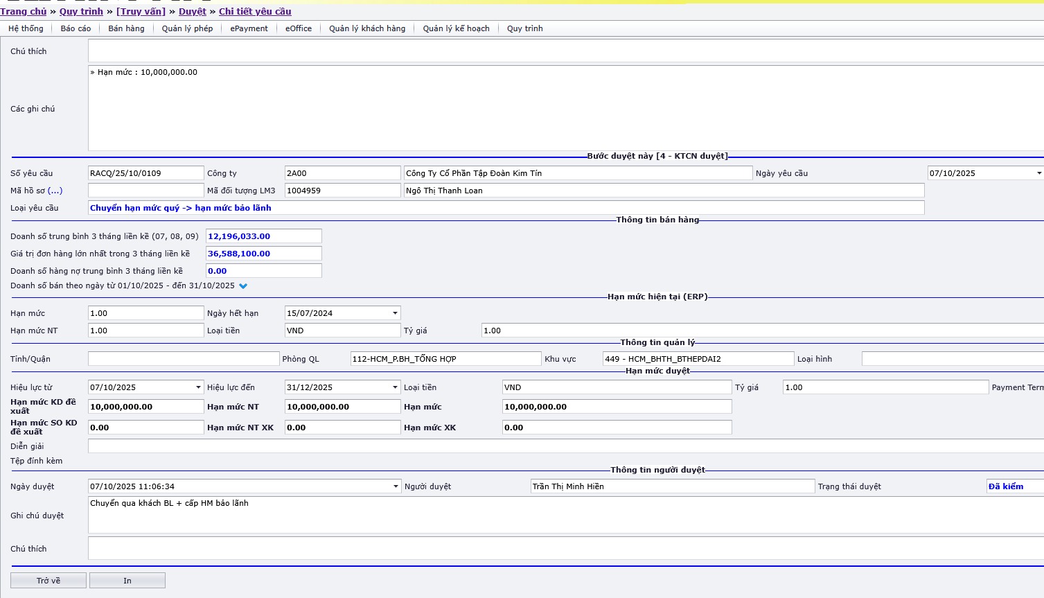This screenshot has width=1044, height=598.
Task: Open Ngày duyệt datetime dropdown
Action: pos(396,486)
